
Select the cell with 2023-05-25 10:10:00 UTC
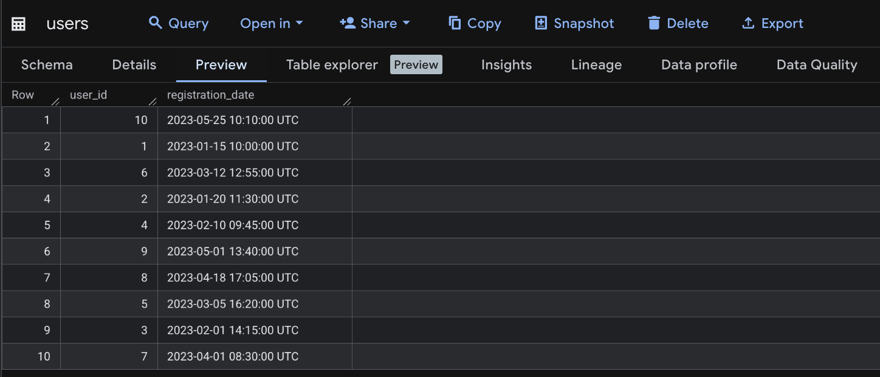(x=233, y=120)
